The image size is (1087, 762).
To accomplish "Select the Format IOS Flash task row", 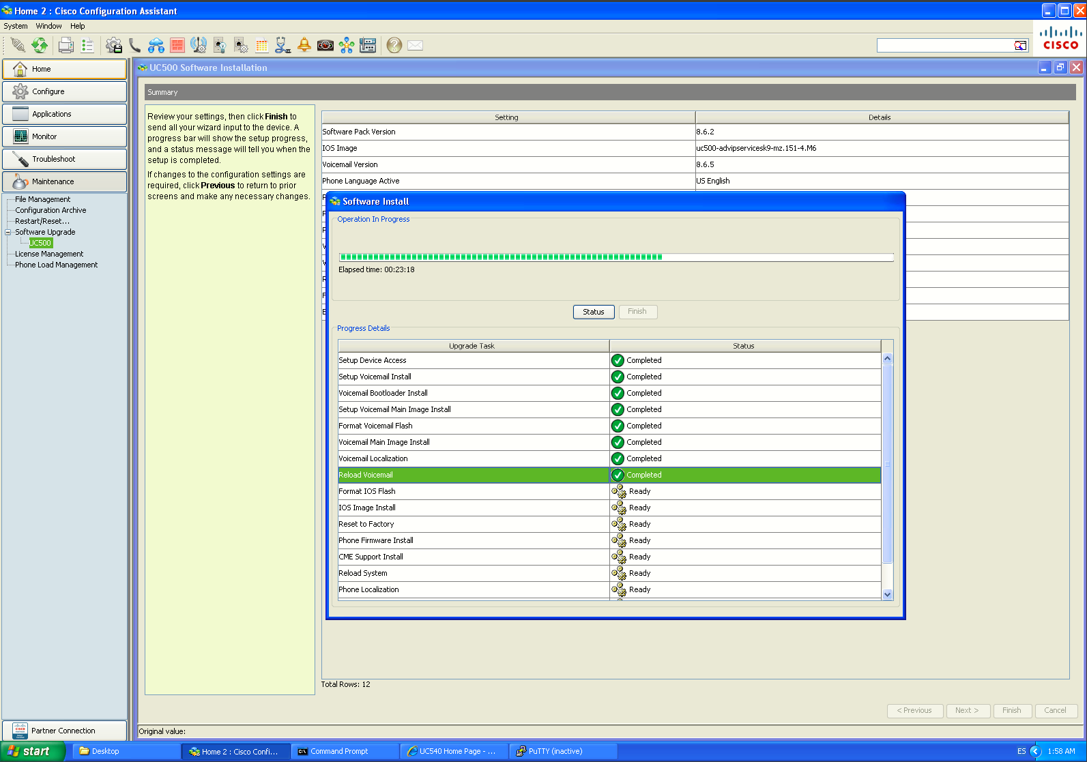I will click(x=609, y=491).
